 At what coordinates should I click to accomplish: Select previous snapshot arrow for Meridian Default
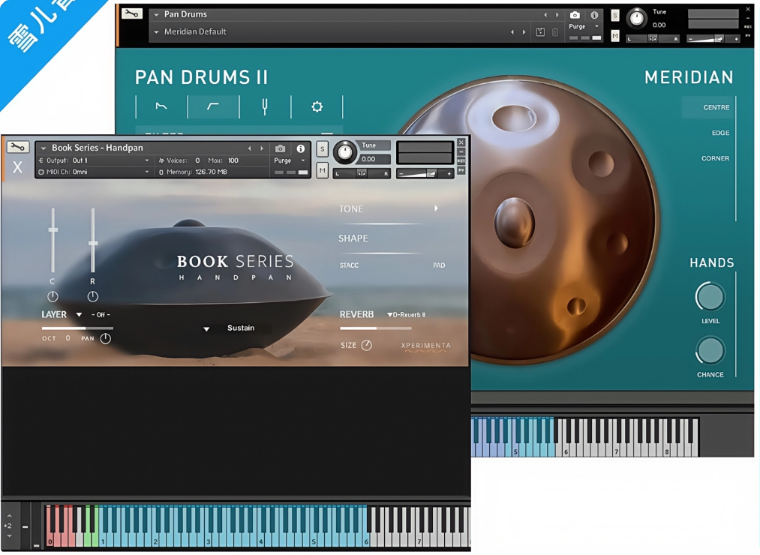(512, 32)
